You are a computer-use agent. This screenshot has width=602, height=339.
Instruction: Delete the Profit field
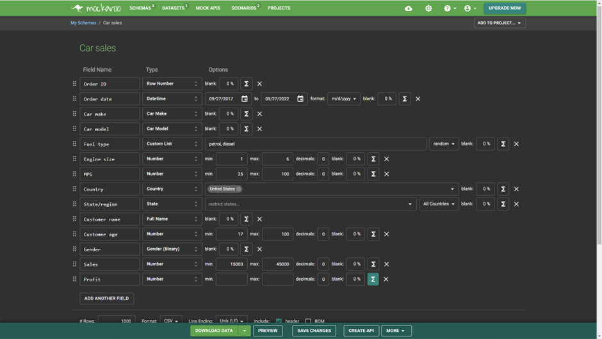386,279
